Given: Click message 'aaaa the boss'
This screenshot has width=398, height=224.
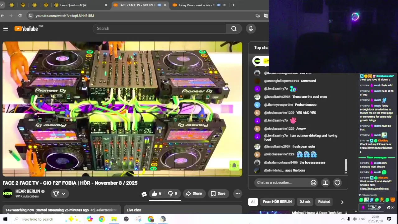Looking at the screenshot, I should coord(295,170).
